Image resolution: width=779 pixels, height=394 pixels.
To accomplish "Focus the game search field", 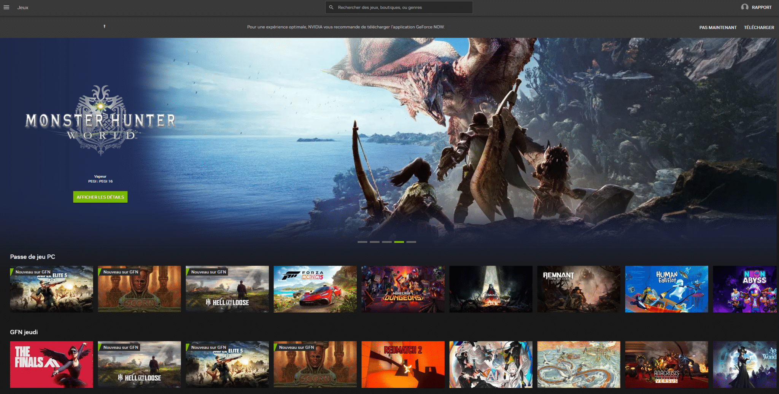I will (399, 7).
